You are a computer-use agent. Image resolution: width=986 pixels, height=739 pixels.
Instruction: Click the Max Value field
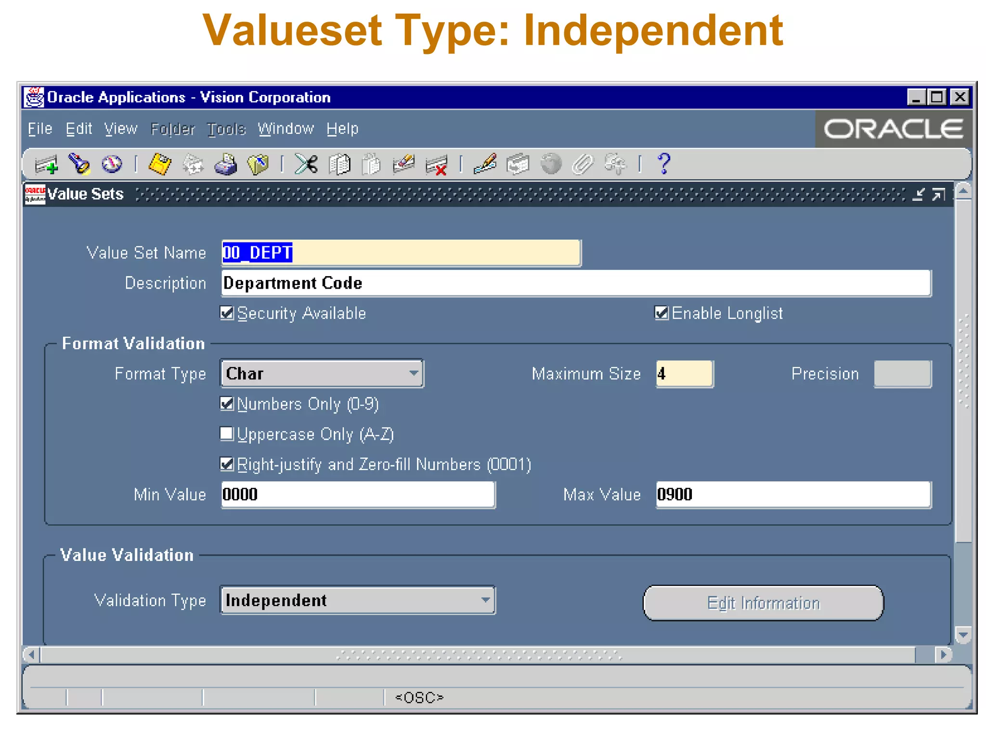pos(794,495)
